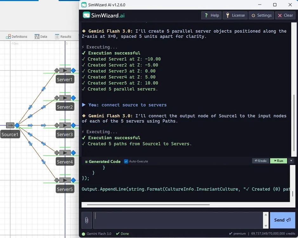The image size is (298, 238).
Task: Click the Generated Code header
Action: (103, 162)
